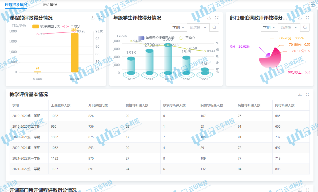Expand the 年级学生评教得分情况 chart fullscreen
318x192 pixels.
pos(217,18)
